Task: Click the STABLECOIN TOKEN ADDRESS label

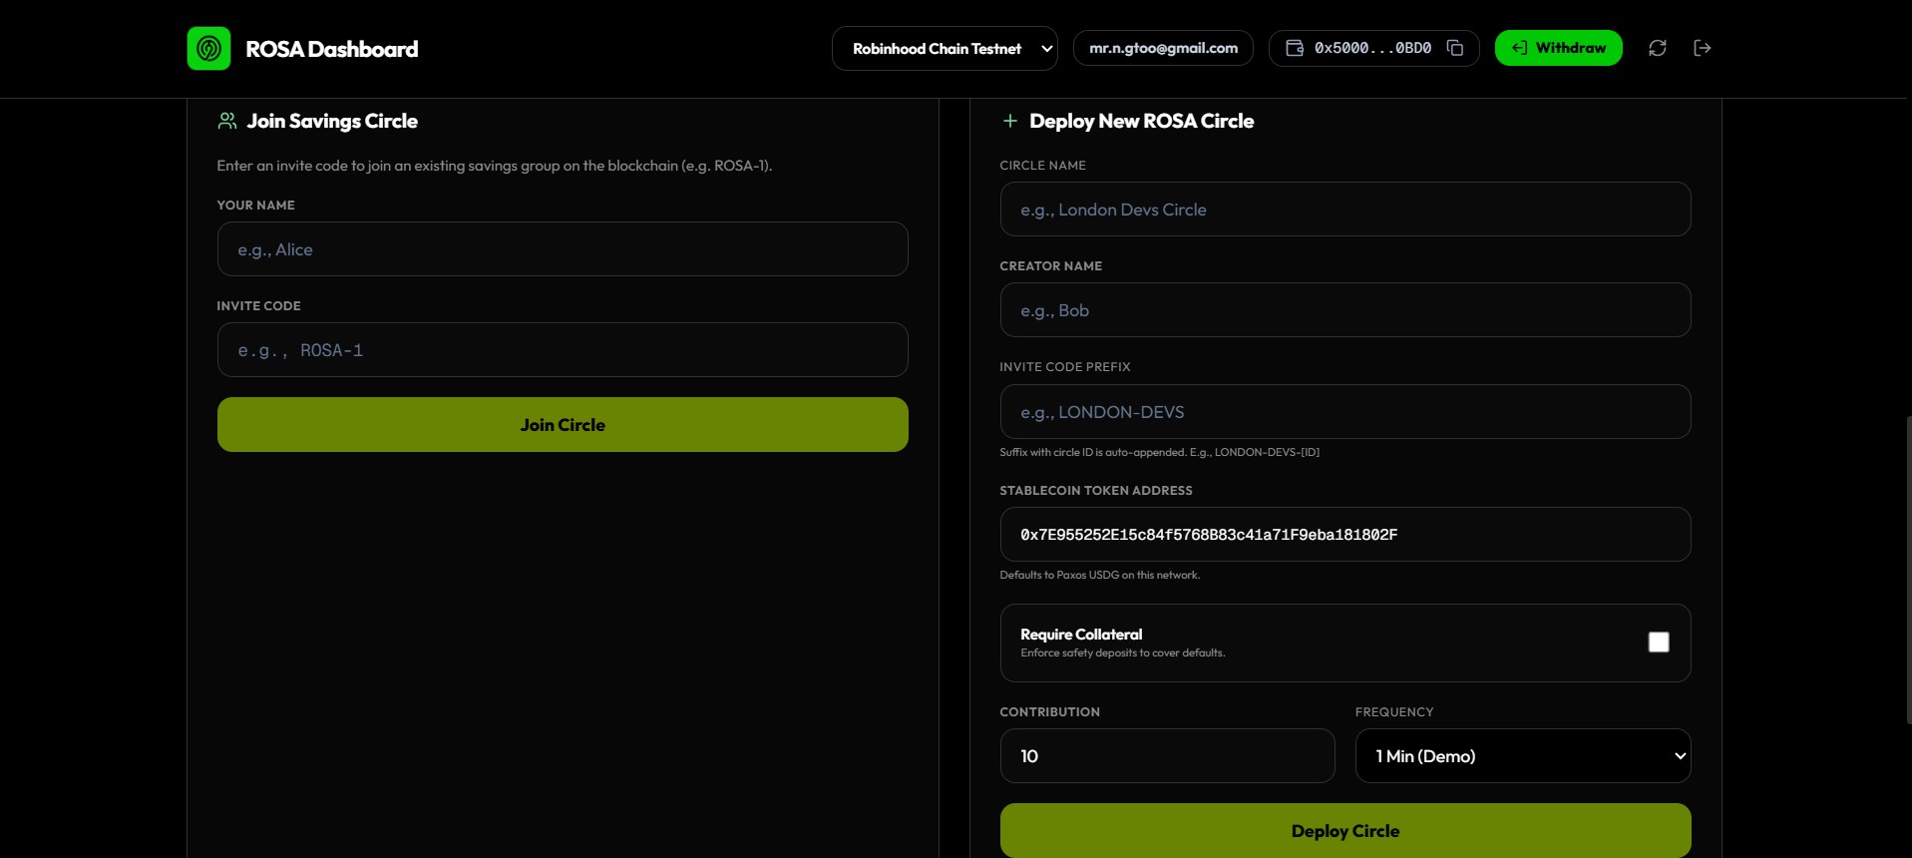Action: (x=1096, y=491)
